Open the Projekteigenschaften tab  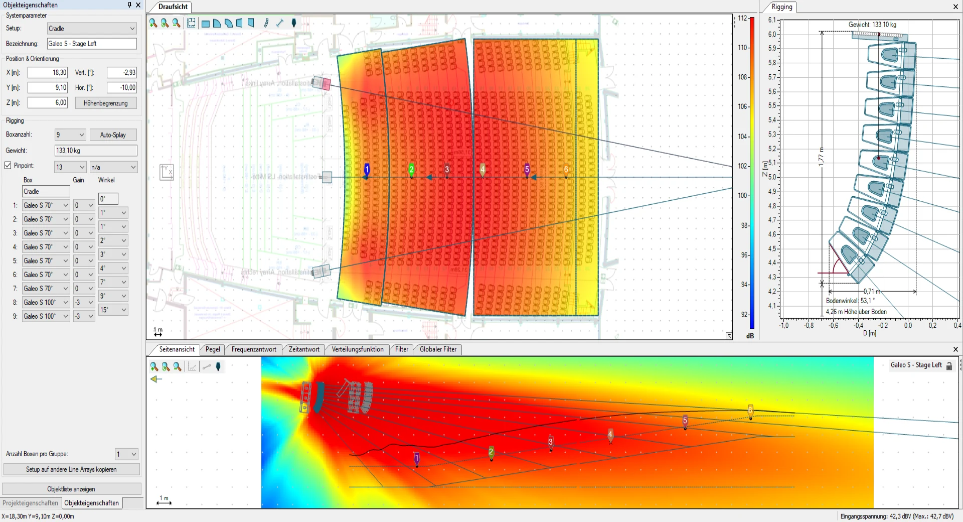tap(30, 503)
